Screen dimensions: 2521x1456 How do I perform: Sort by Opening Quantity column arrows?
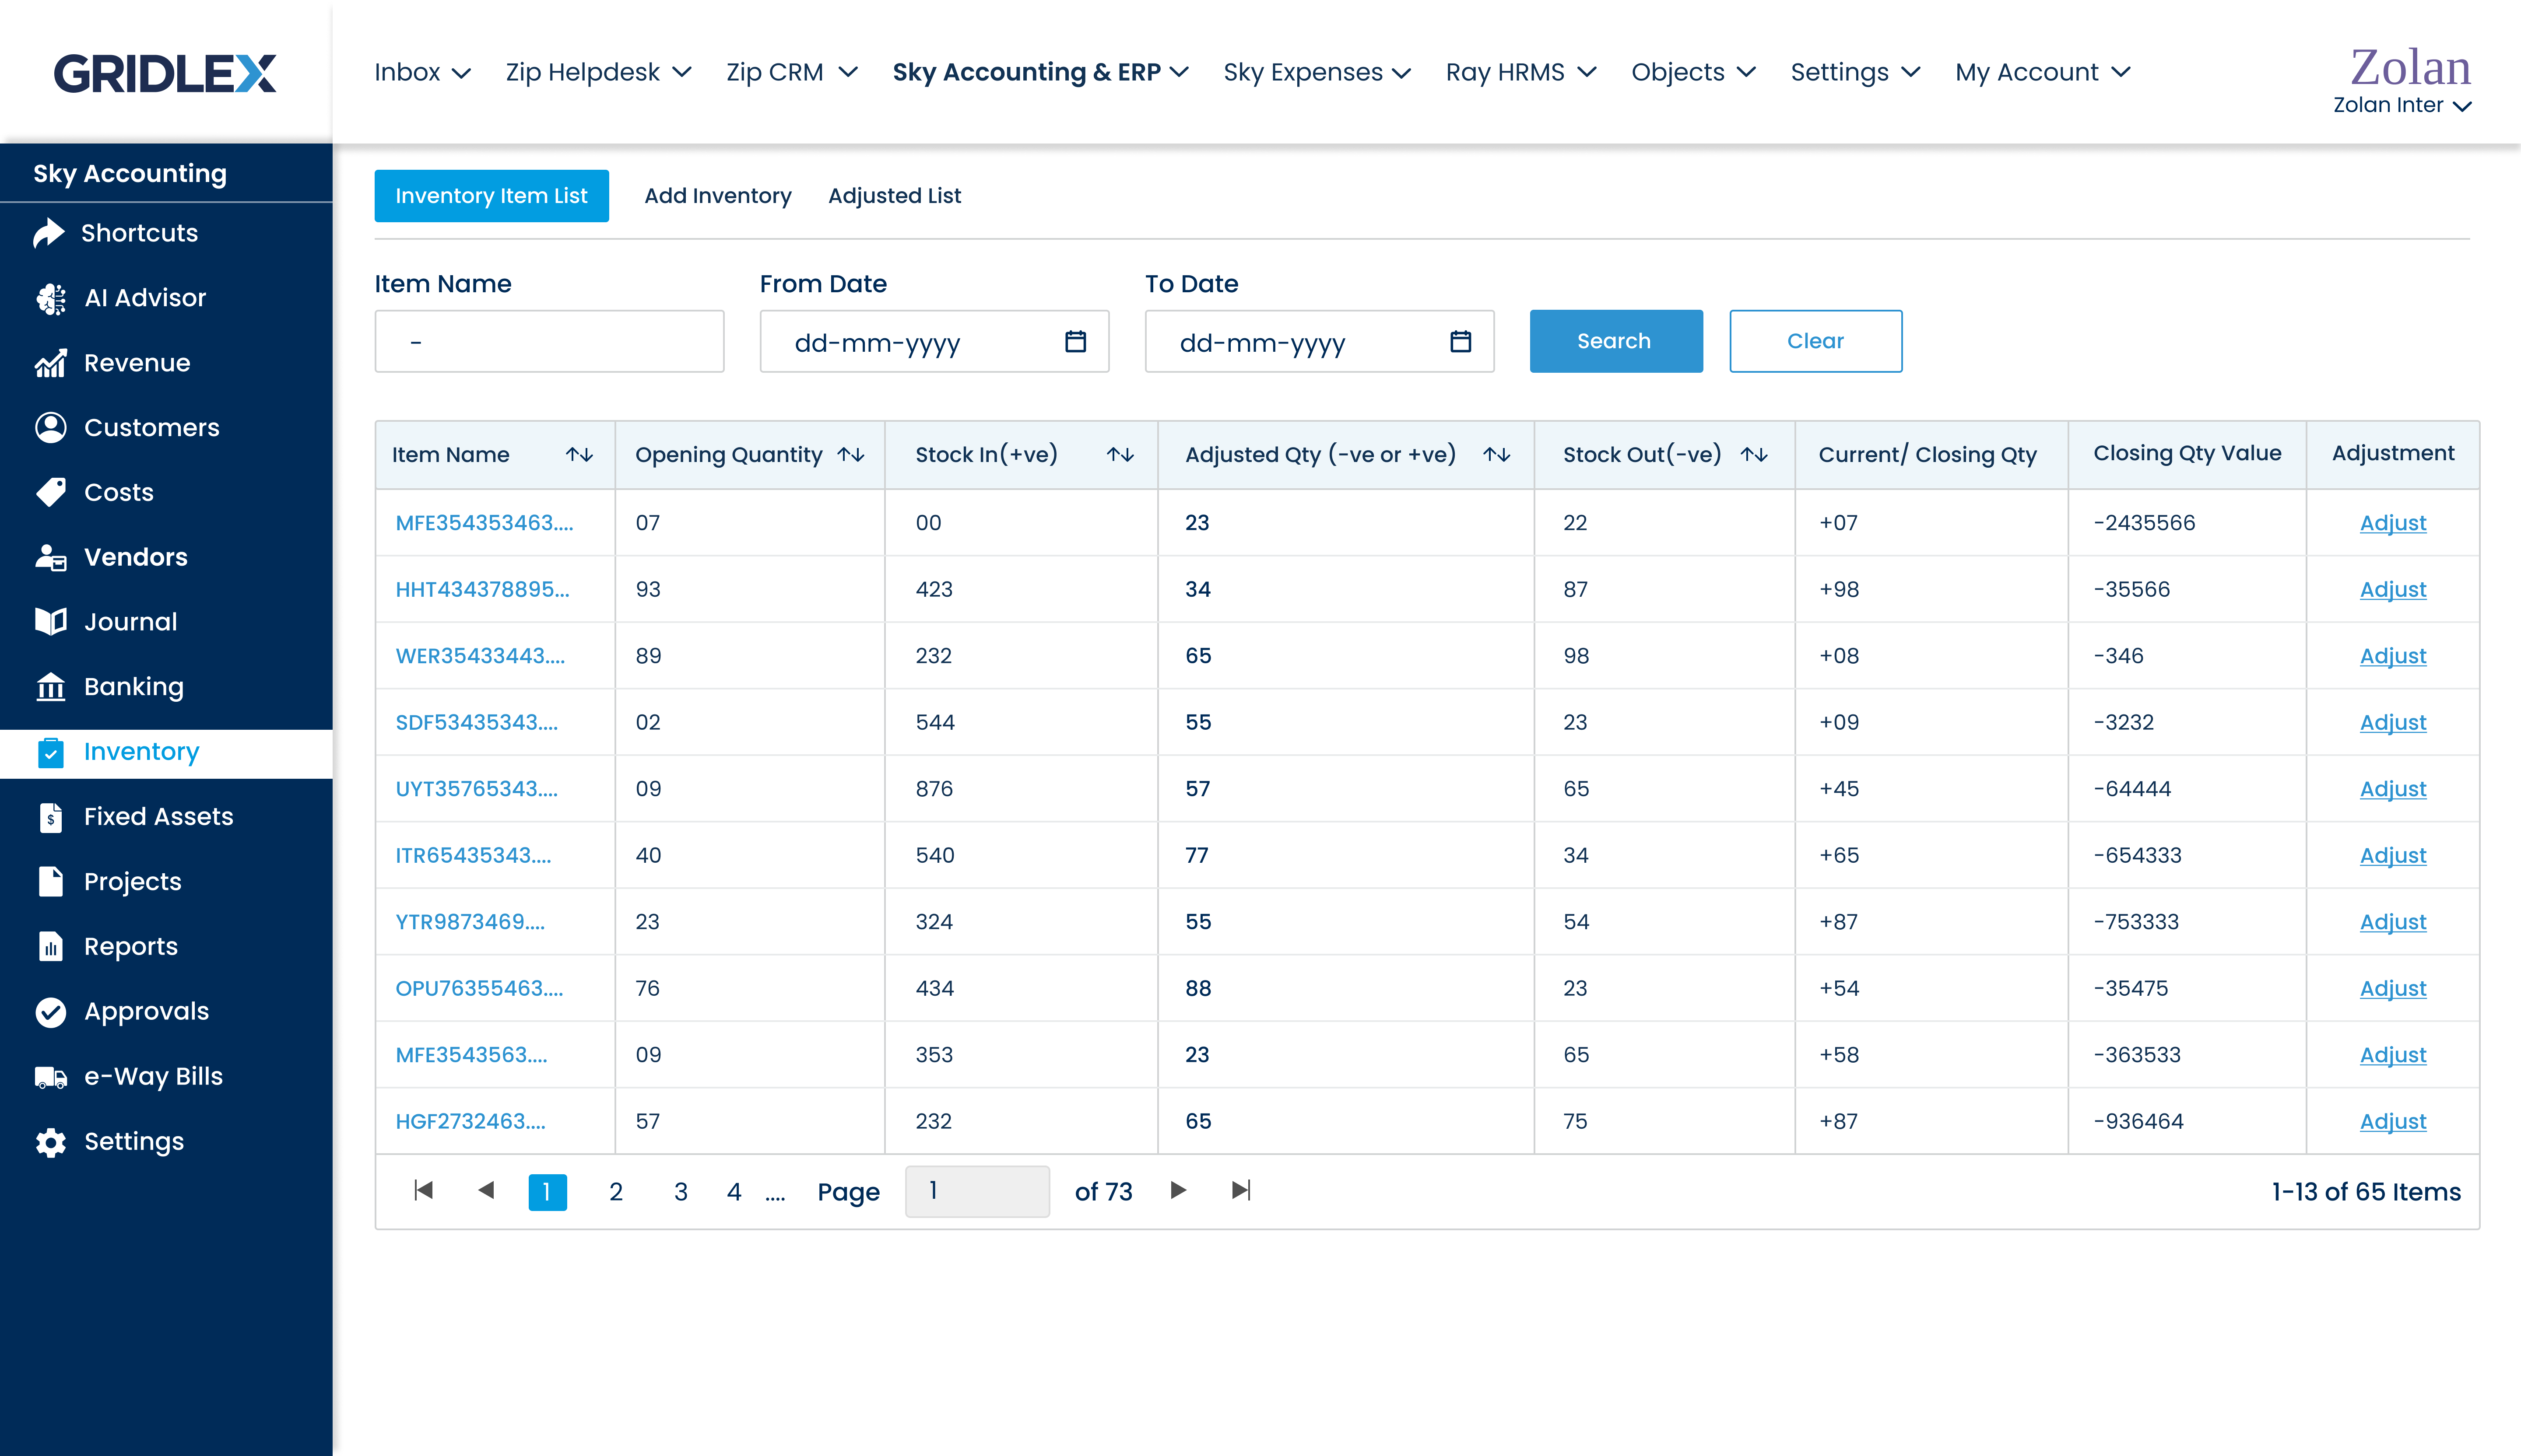point(850,455)
